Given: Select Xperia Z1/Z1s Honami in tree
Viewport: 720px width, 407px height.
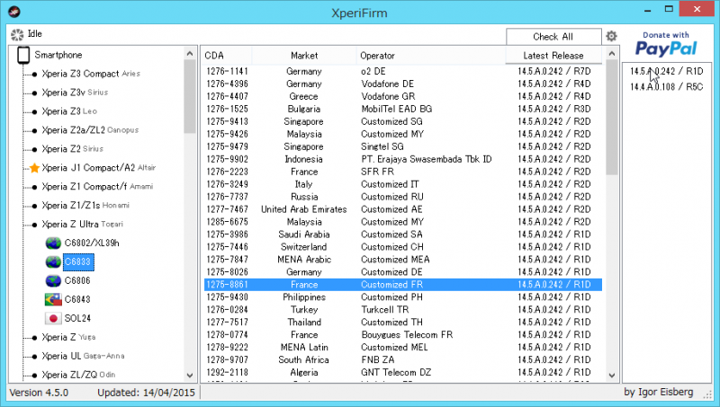Looking at the screenshot, I should click(85, 206).
